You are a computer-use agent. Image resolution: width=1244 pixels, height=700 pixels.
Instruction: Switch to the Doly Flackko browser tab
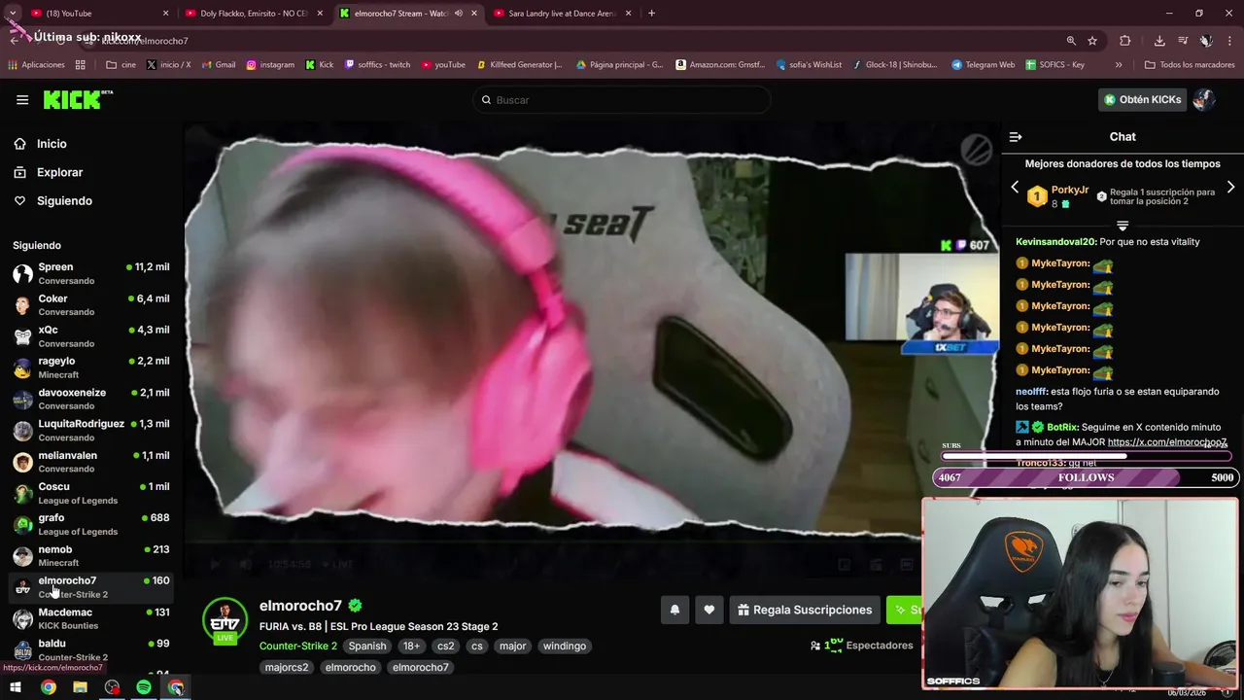coord(253,14)
